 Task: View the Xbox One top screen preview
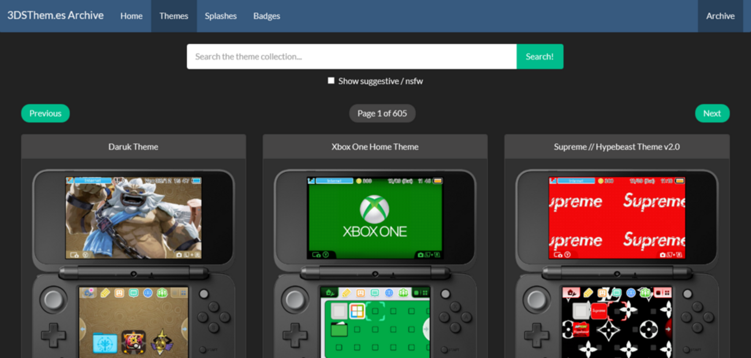375,217
